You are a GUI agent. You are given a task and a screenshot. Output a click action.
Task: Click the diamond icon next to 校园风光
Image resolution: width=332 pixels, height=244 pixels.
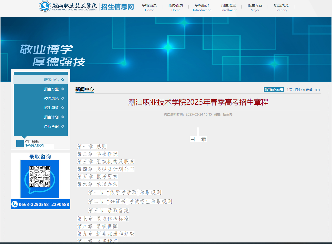(x=63, y=98)
